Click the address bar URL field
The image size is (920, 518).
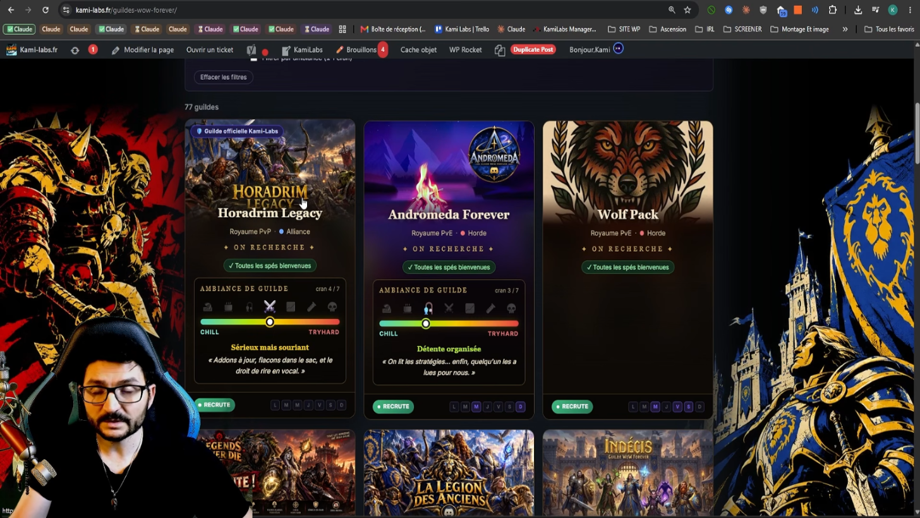point(366,10)
